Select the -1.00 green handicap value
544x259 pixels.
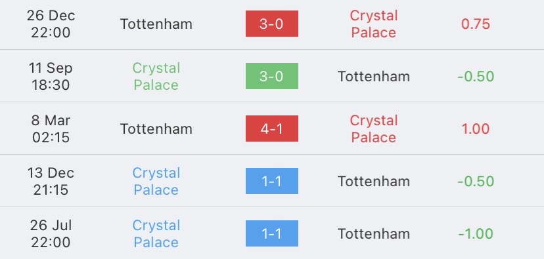tap(475, 234)
